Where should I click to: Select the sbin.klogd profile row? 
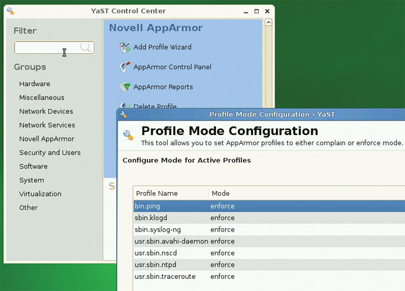click(269, 218)
